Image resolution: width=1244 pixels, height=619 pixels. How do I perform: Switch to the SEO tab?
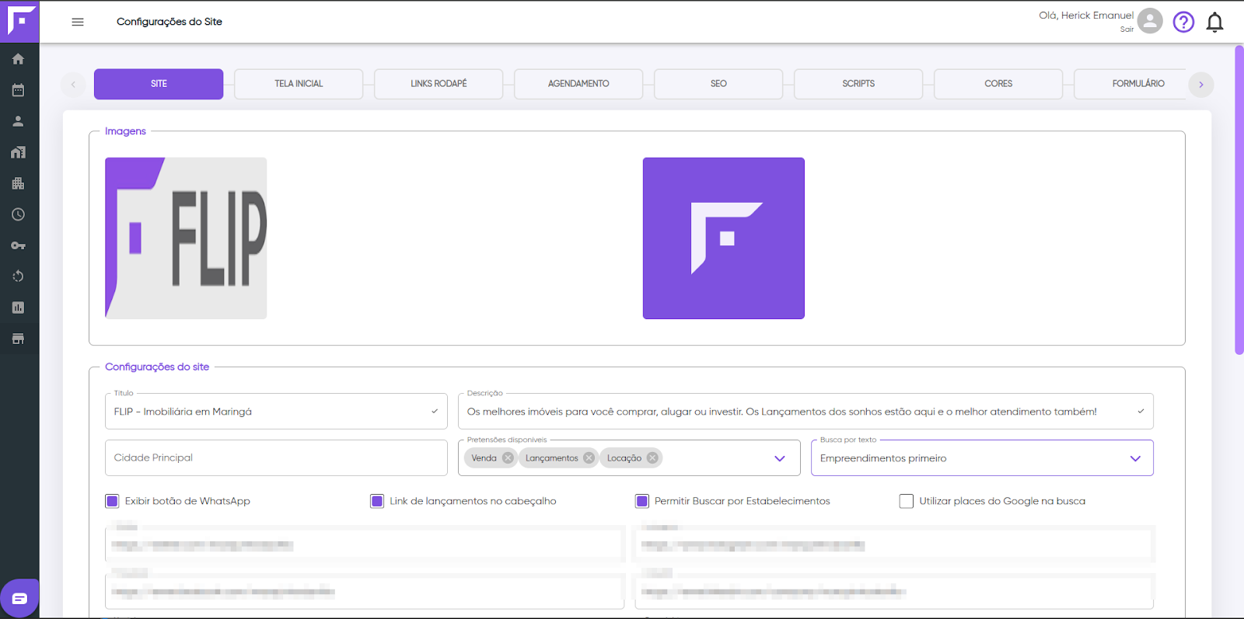point(718,84)
